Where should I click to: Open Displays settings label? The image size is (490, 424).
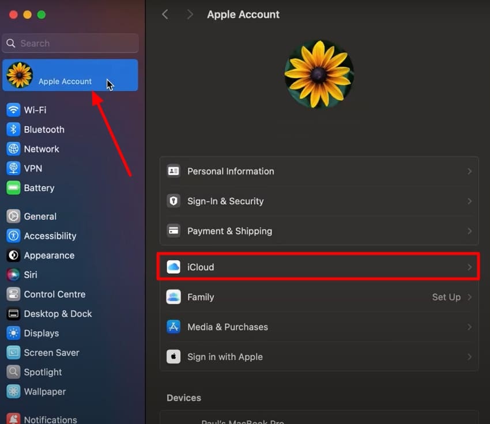tap(42, 333)
